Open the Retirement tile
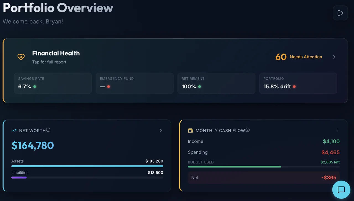Screen dimensions: 354x201 (x=216, y=83)
